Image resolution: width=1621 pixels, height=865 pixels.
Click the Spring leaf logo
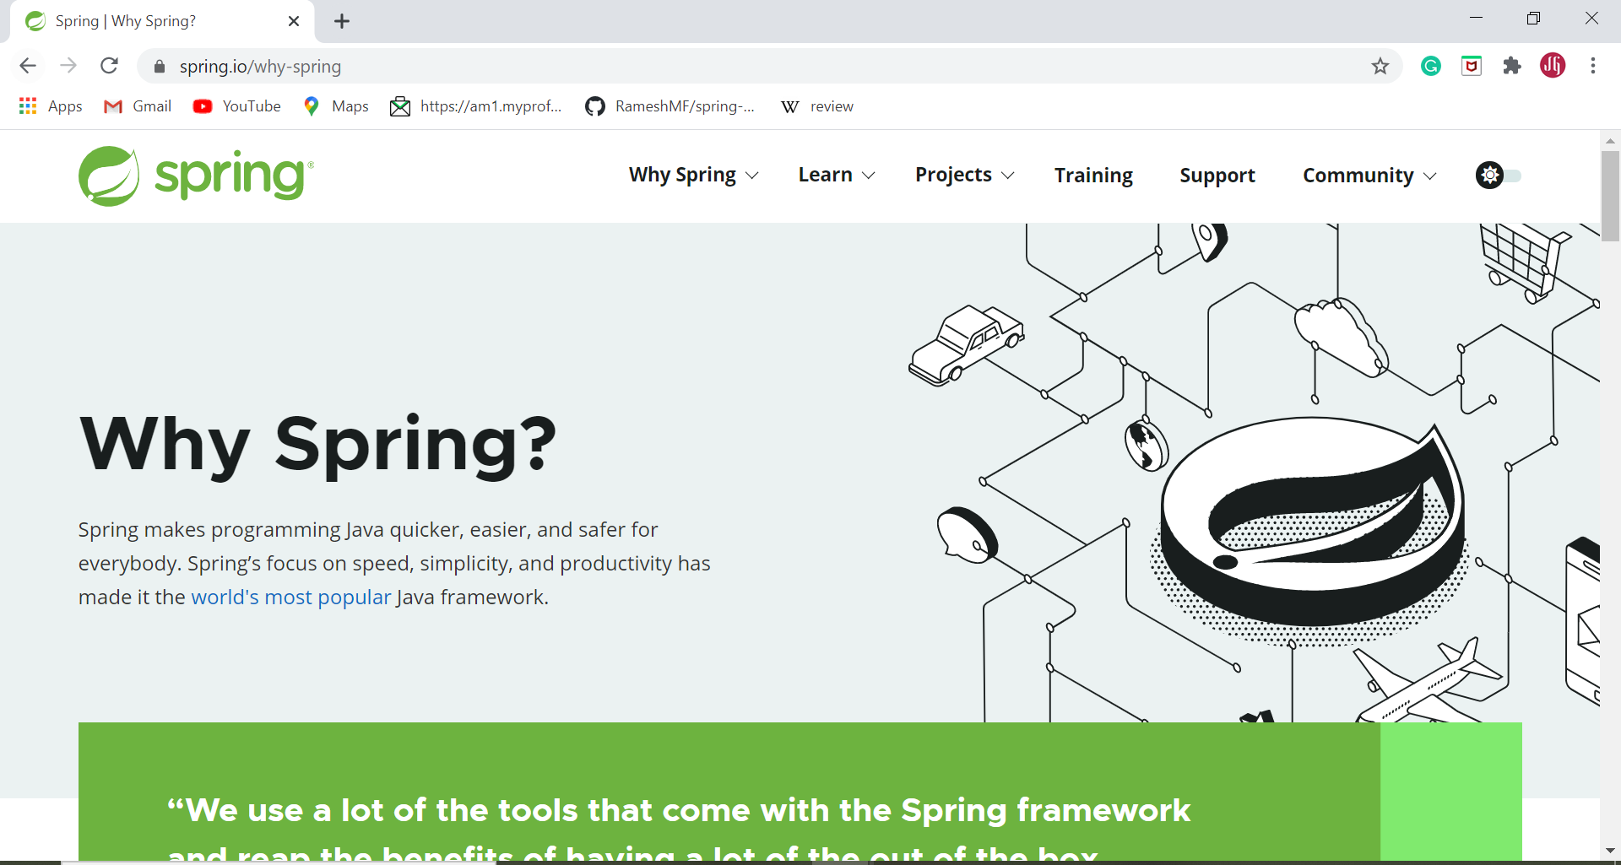[x=108, y=176]
